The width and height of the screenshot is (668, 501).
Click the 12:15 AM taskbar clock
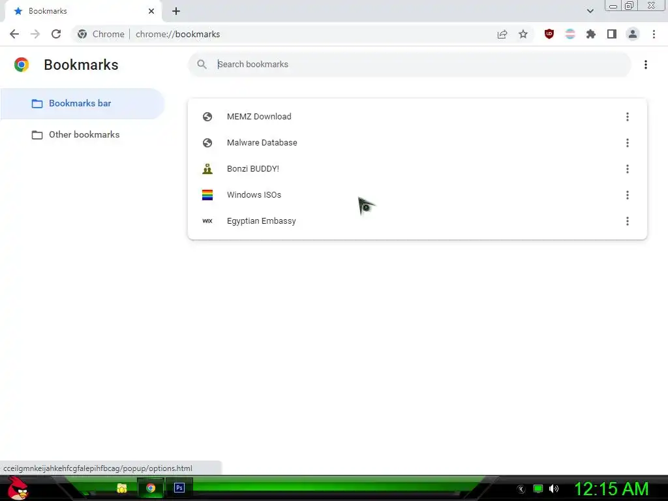(611, 489)
